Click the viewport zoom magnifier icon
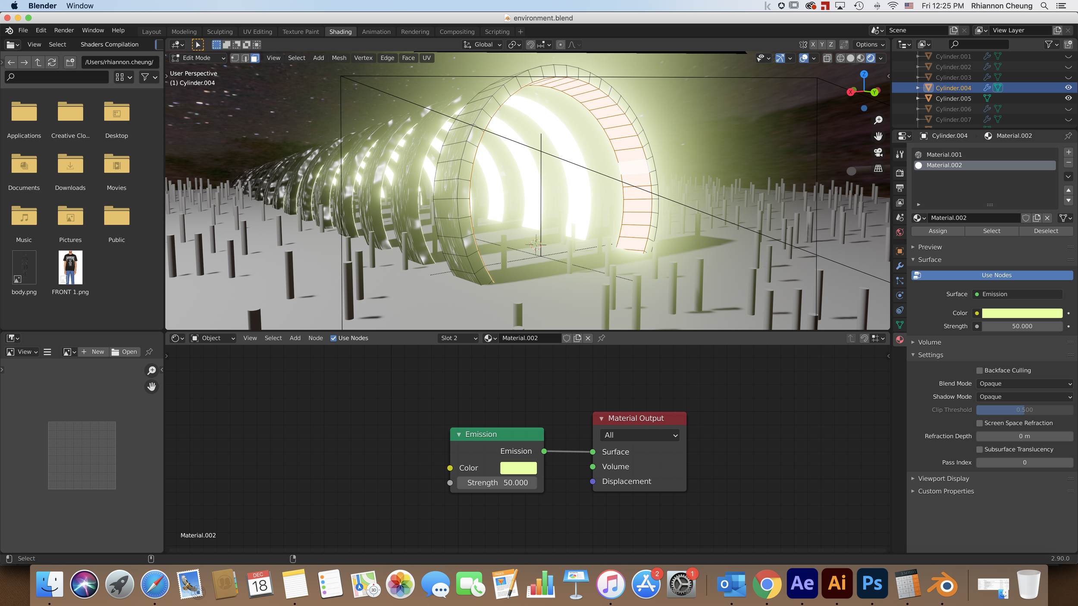Viewport: 1078px width, 606px height. pyautogui.click(x=878, y=120)
